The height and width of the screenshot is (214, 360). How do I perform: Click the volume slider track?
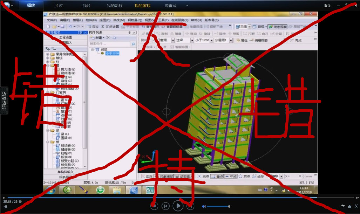(x=218, y=206)
